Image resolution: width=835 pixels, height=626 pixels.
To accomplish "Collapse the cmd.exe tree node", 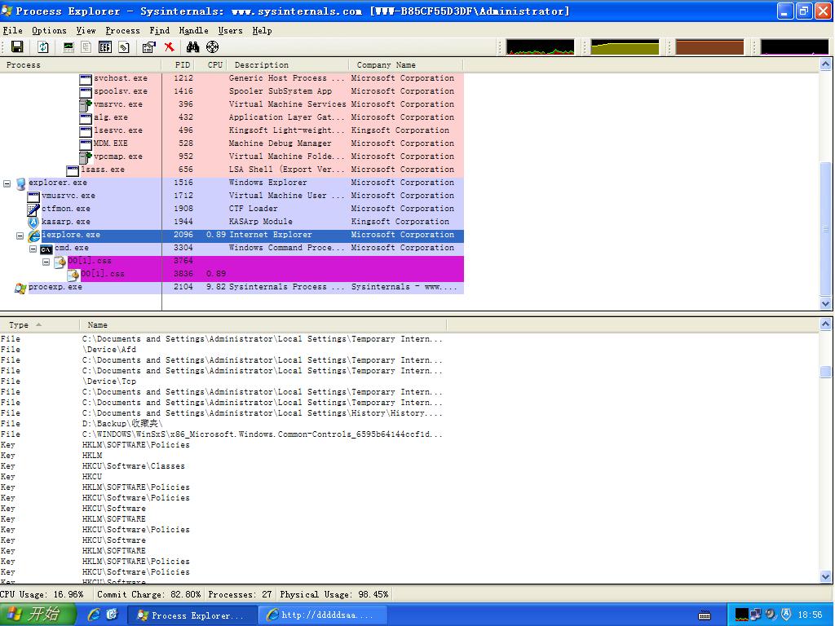I will point(33,249).
